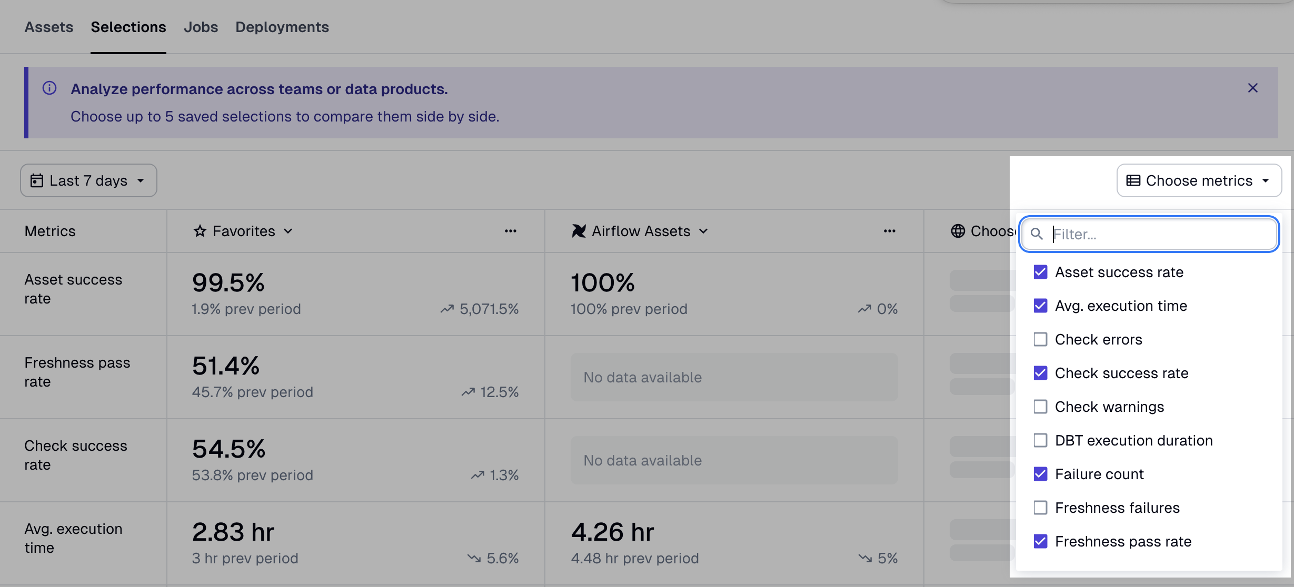The width and height of the screenshot is (1294, 587).
Task: Open the Airflow Assets selection dropdown
Action: click(x=704, y=230)
